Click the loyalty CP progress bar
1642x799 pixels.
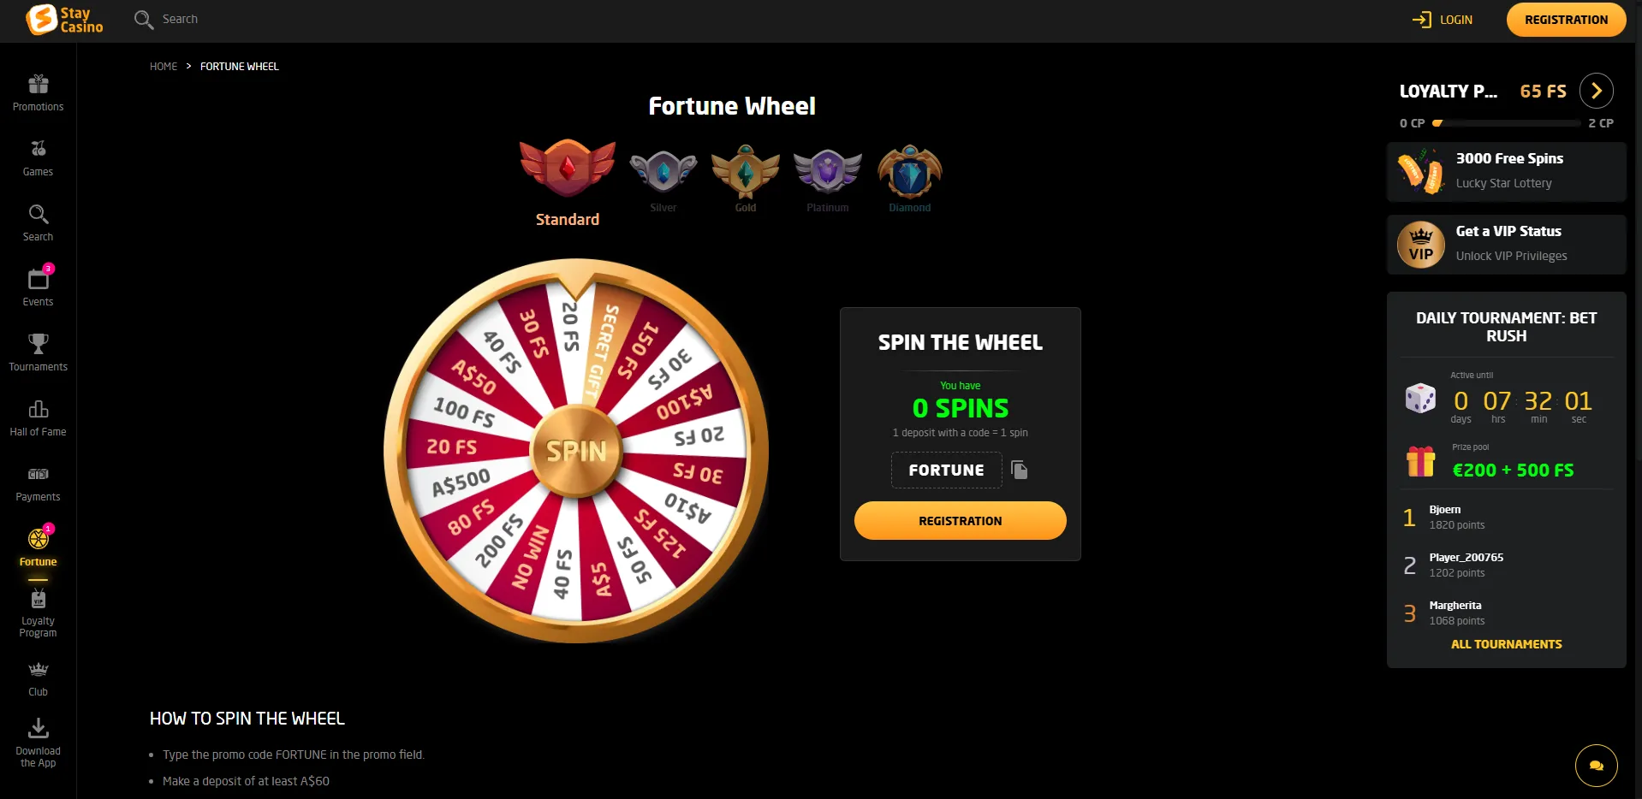tap(1506, 123)
